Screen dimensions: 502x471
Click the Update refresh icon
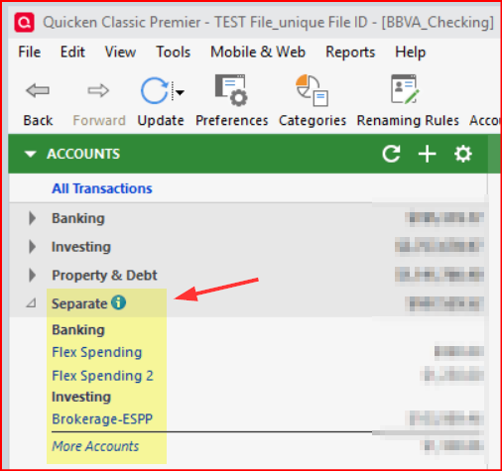154,90
